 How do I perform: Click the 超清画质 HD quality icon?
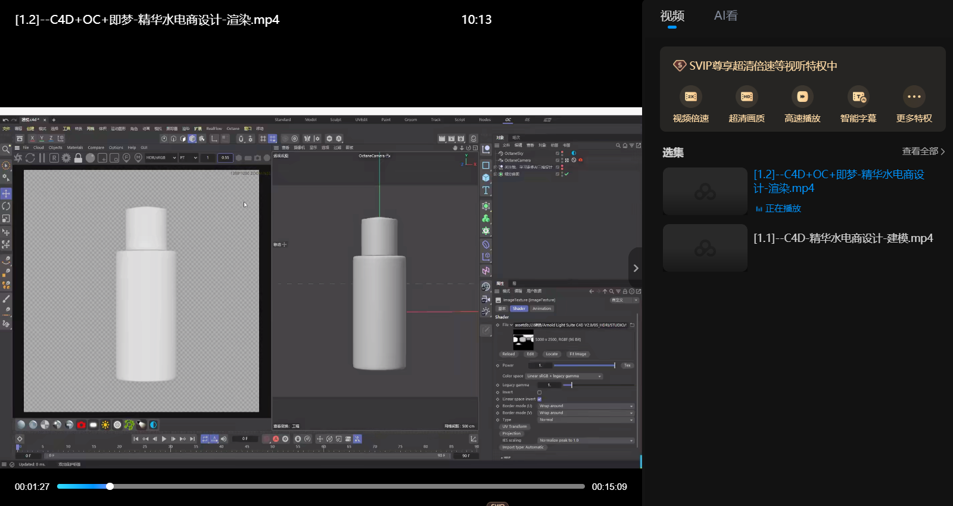[x=747, y=97]
